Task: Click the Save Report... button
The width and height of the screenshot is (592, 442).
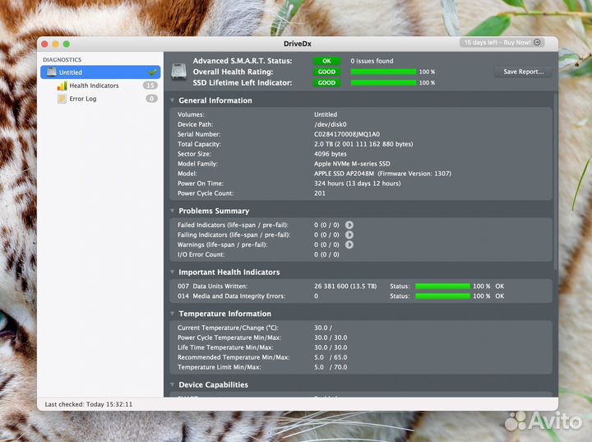Action: click(523, 72)
